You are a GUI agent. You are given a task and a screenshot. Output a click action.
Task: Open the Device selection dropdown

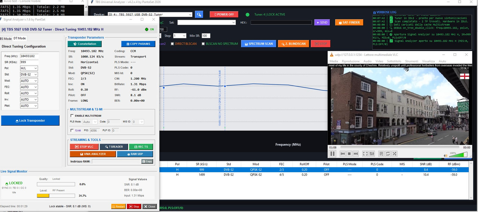click(149, 15)
